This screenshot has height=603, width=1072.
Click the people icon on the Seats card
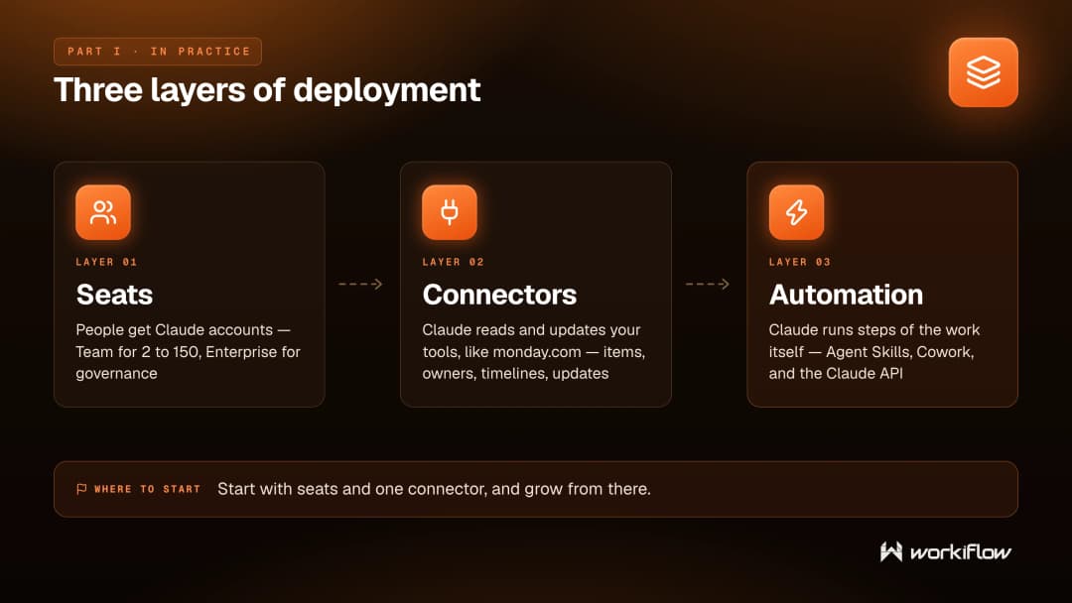tap(103, 212)
